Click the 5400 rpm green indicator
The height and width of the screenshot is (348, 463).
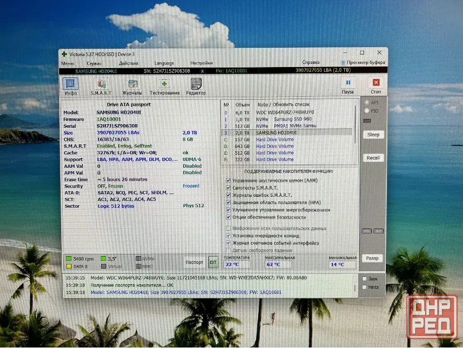point(69,259)
